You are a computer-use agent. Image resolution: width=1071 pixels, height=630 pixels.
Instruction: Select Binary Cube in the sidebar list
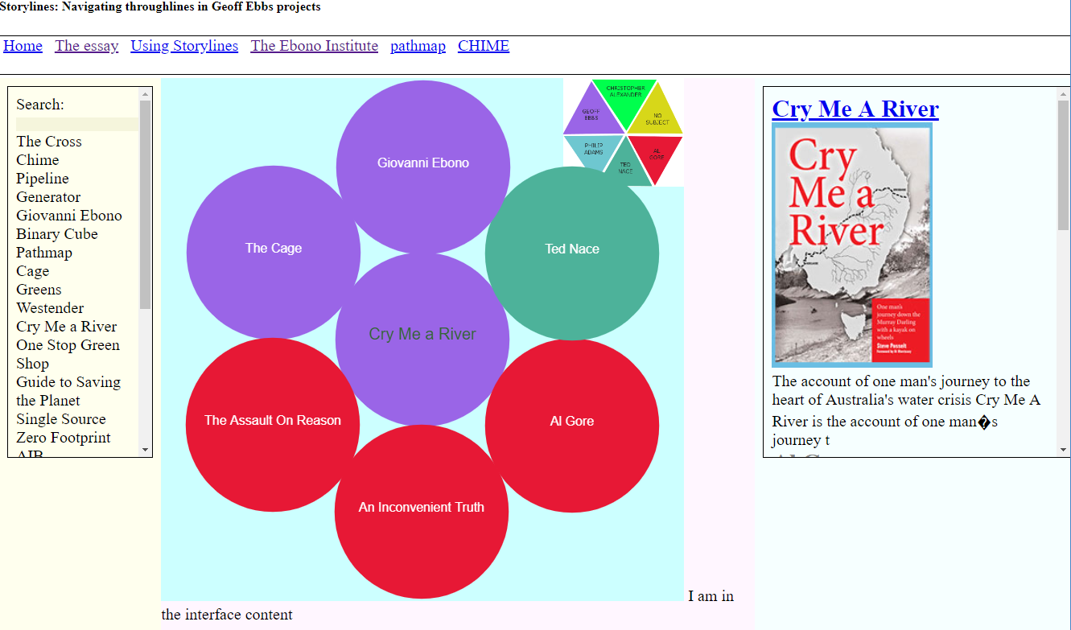(57, 234)
